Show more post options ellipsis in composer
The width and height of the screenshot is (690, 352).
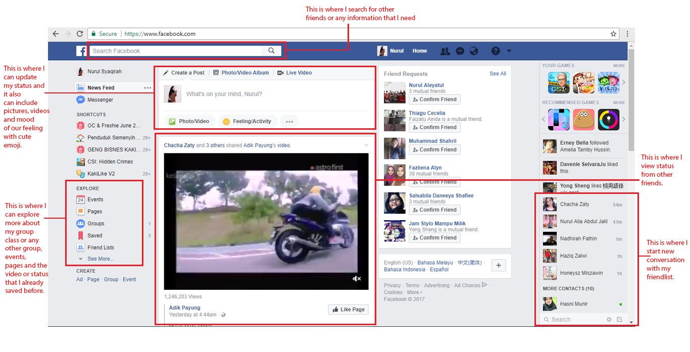[289, 122]
